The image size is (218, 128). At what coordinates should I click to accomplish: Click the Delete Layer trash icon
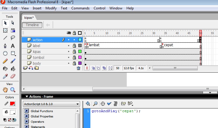tap(78, 68)
